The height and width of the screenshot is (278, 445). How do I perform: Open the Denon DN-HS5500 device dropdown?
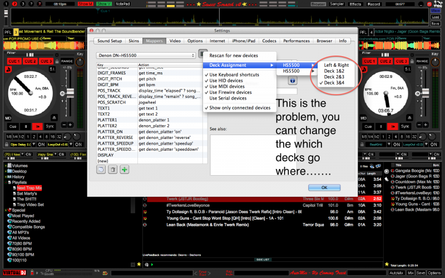pos(146,55)
